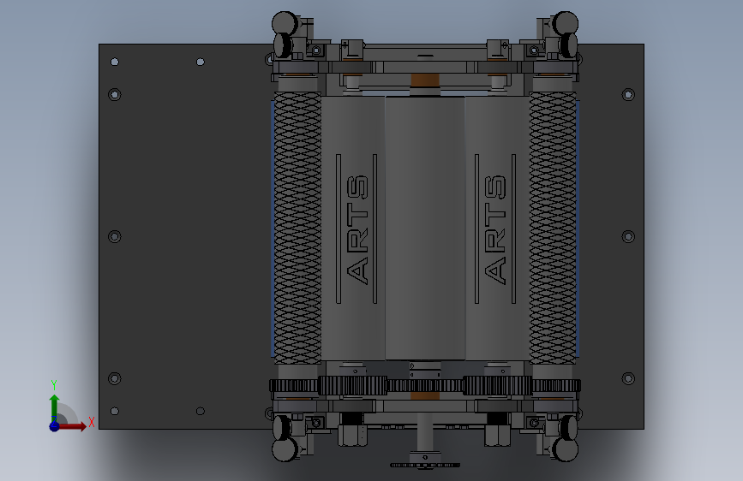Select the left knurled roller
This screenshot has width=743, height=481.
(x=297, y=229)
